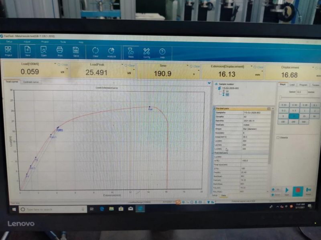Open the Adjust menu

tap(27, 42)
